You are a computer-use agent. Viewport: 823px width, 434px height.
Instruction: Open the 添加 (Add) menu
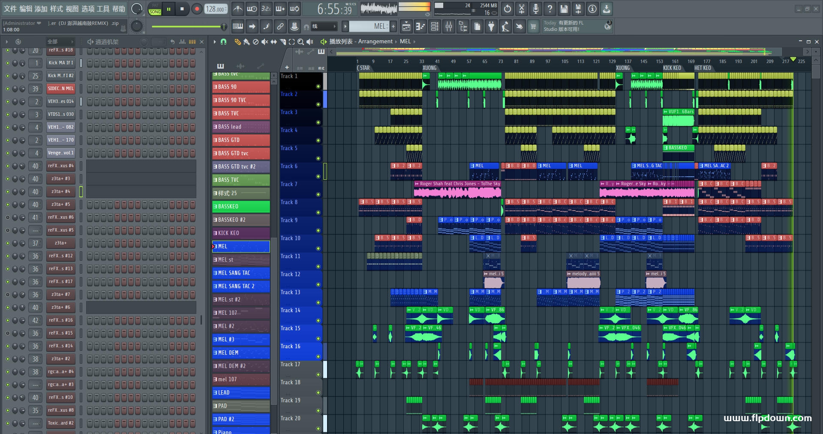click(41, 9)
